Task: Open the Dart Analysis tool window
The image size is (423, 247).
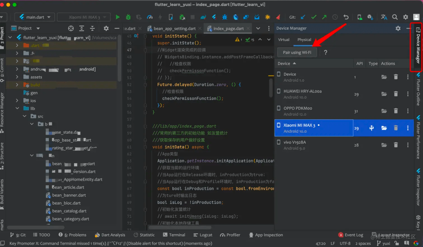Action: pos(110,235)
